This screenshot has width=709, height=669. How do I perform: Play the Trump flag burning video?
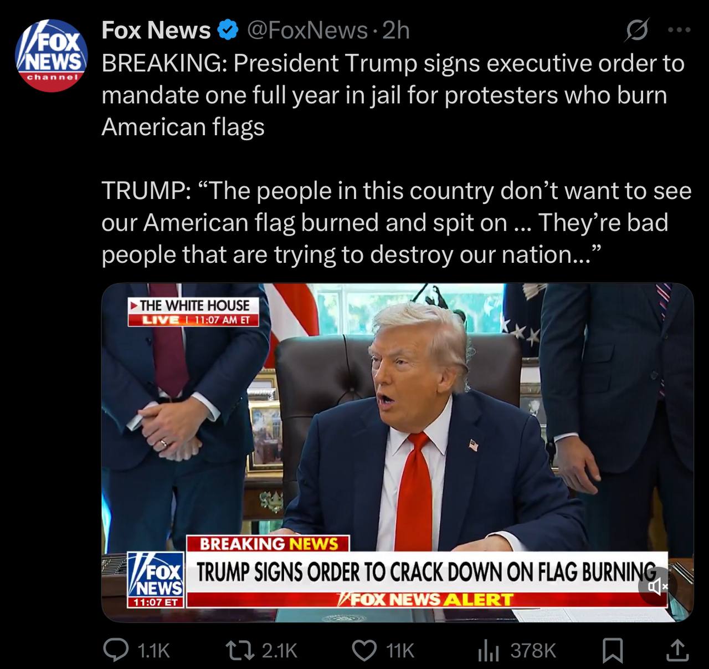398,452
